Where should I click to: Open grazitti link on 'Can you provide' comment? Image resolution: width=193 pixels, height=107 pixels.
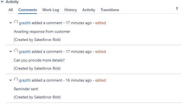25,51
